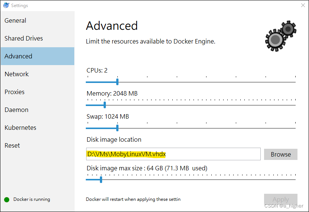The image size is (309, 212).
Task: Click the Docker whale icon in title bar
Action: coord(6,5)
